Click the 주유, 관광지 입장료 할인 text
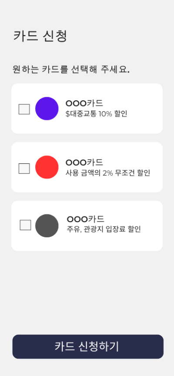This screenshot has height=376, width=174. [104, 229]
